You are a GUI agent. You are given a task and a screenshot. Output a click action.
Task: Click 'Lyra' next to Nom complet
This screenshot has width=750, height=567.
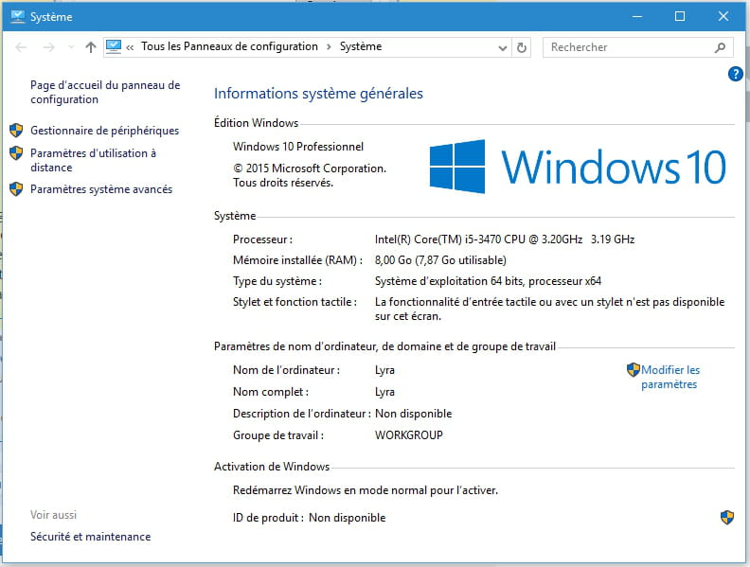pyautogui.click(x=384, y=392)
